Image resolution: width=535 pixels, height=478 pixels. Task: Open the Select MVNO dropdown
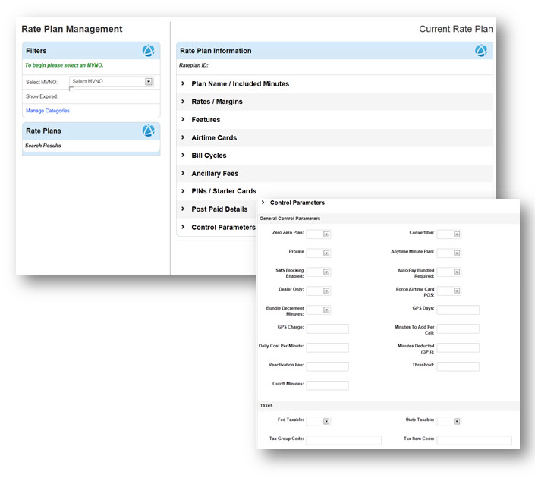click(x=112, y=81)
